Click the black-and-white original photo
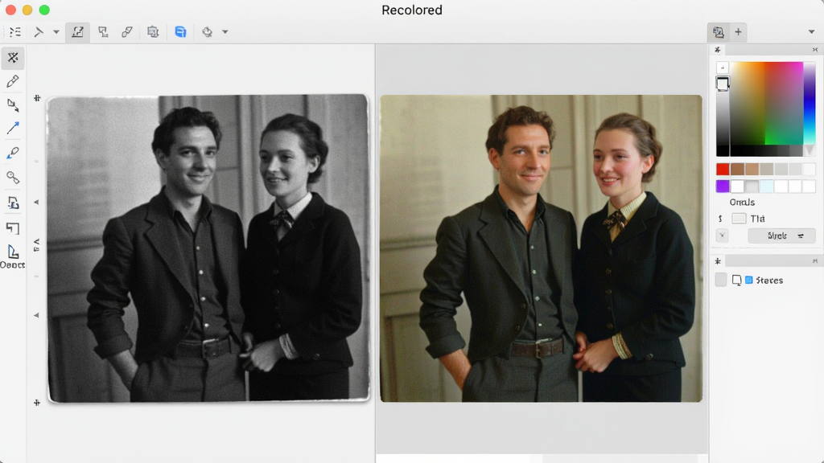824x463 pixels. (x=208, y=248)
